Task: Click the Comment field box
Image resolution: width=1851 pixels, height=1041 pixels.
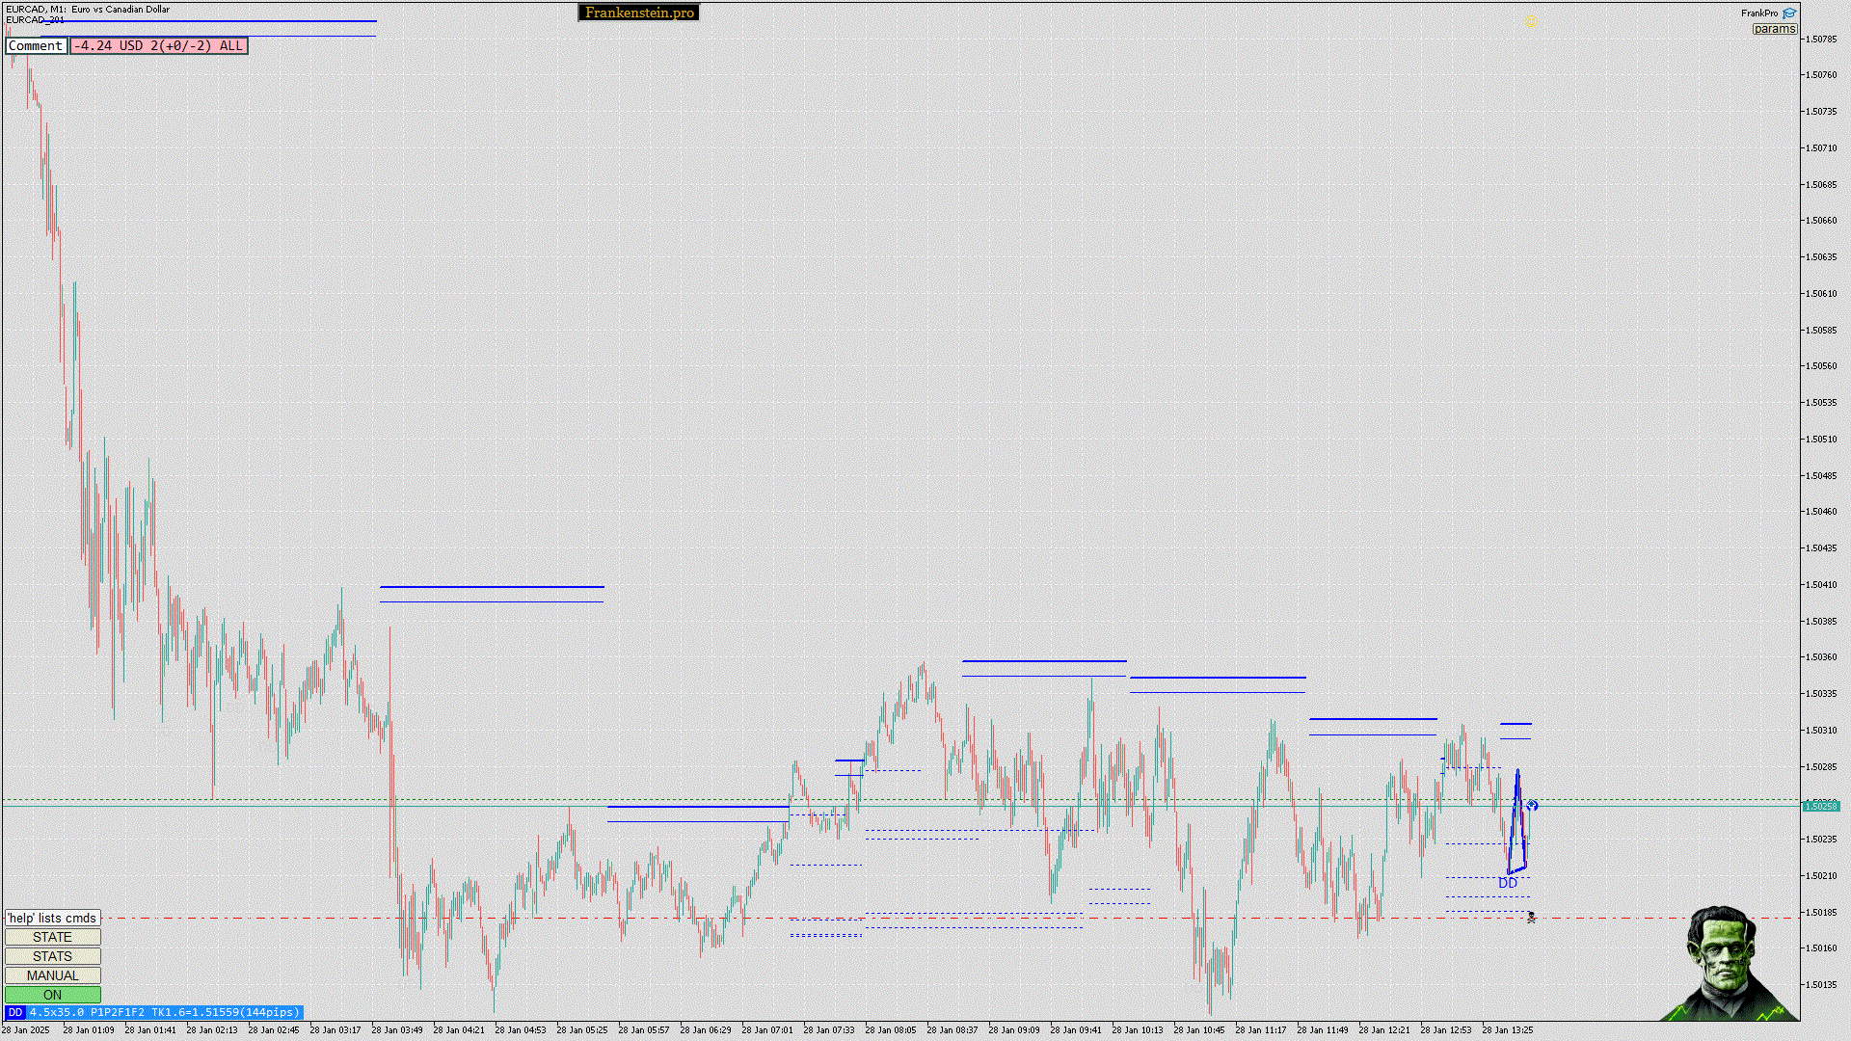Action: (x=36, y=45)
